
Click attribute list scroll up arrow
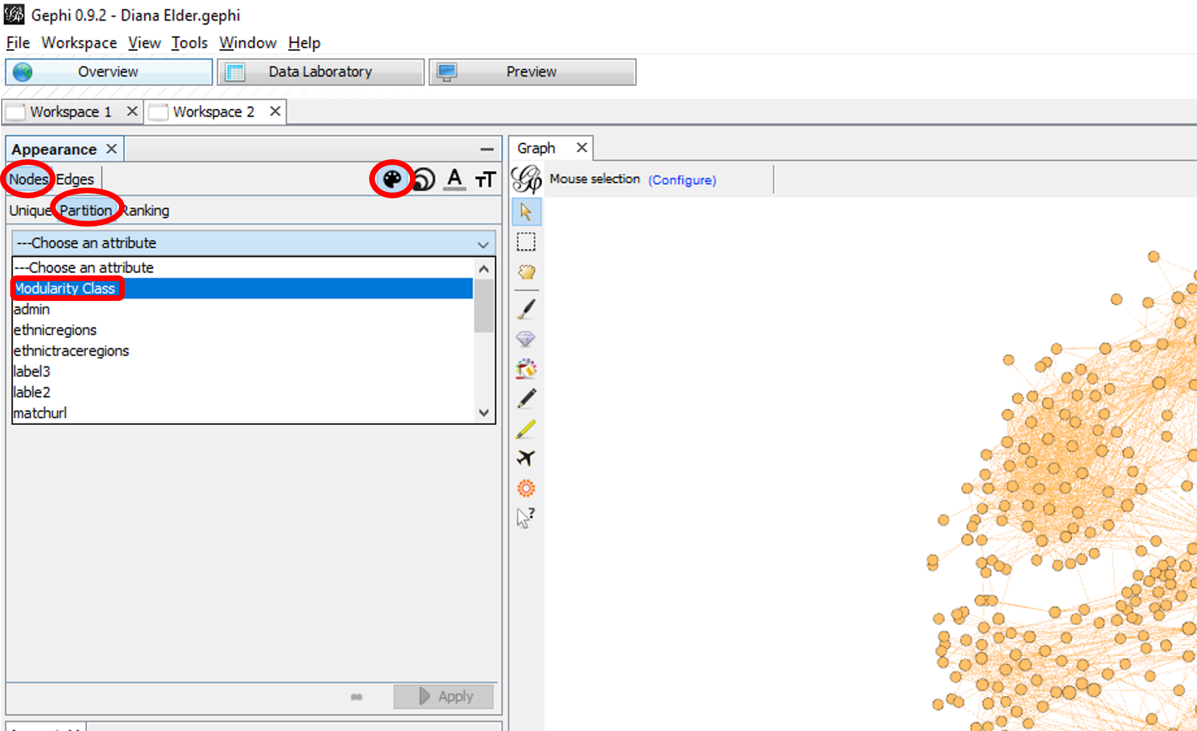(484, 269)
